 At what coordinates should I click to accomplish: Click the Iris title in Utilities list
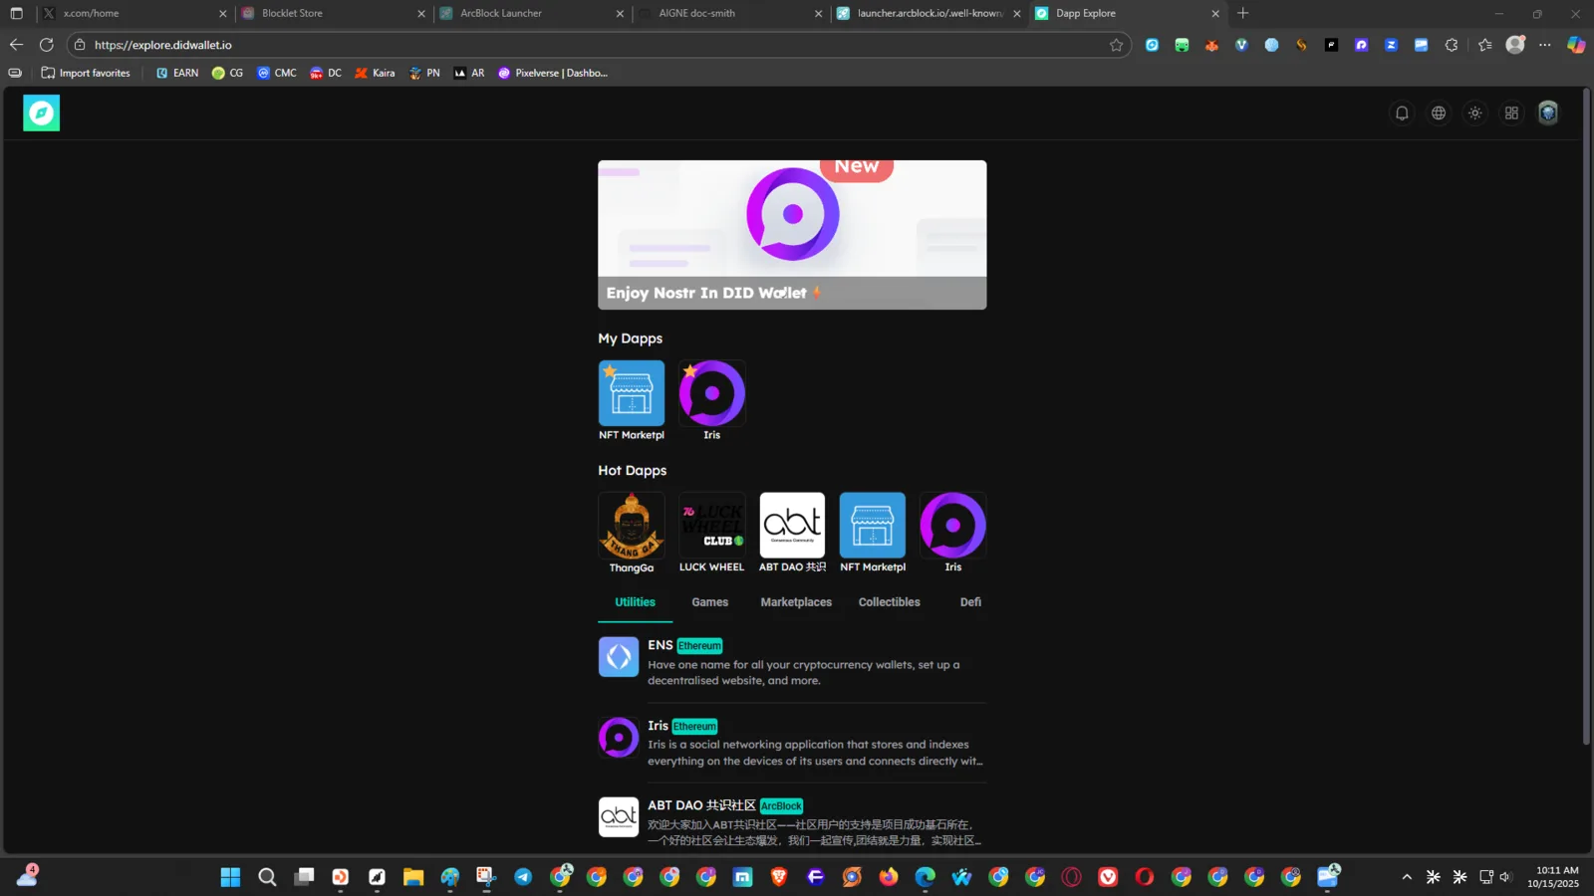click(659, 726)
